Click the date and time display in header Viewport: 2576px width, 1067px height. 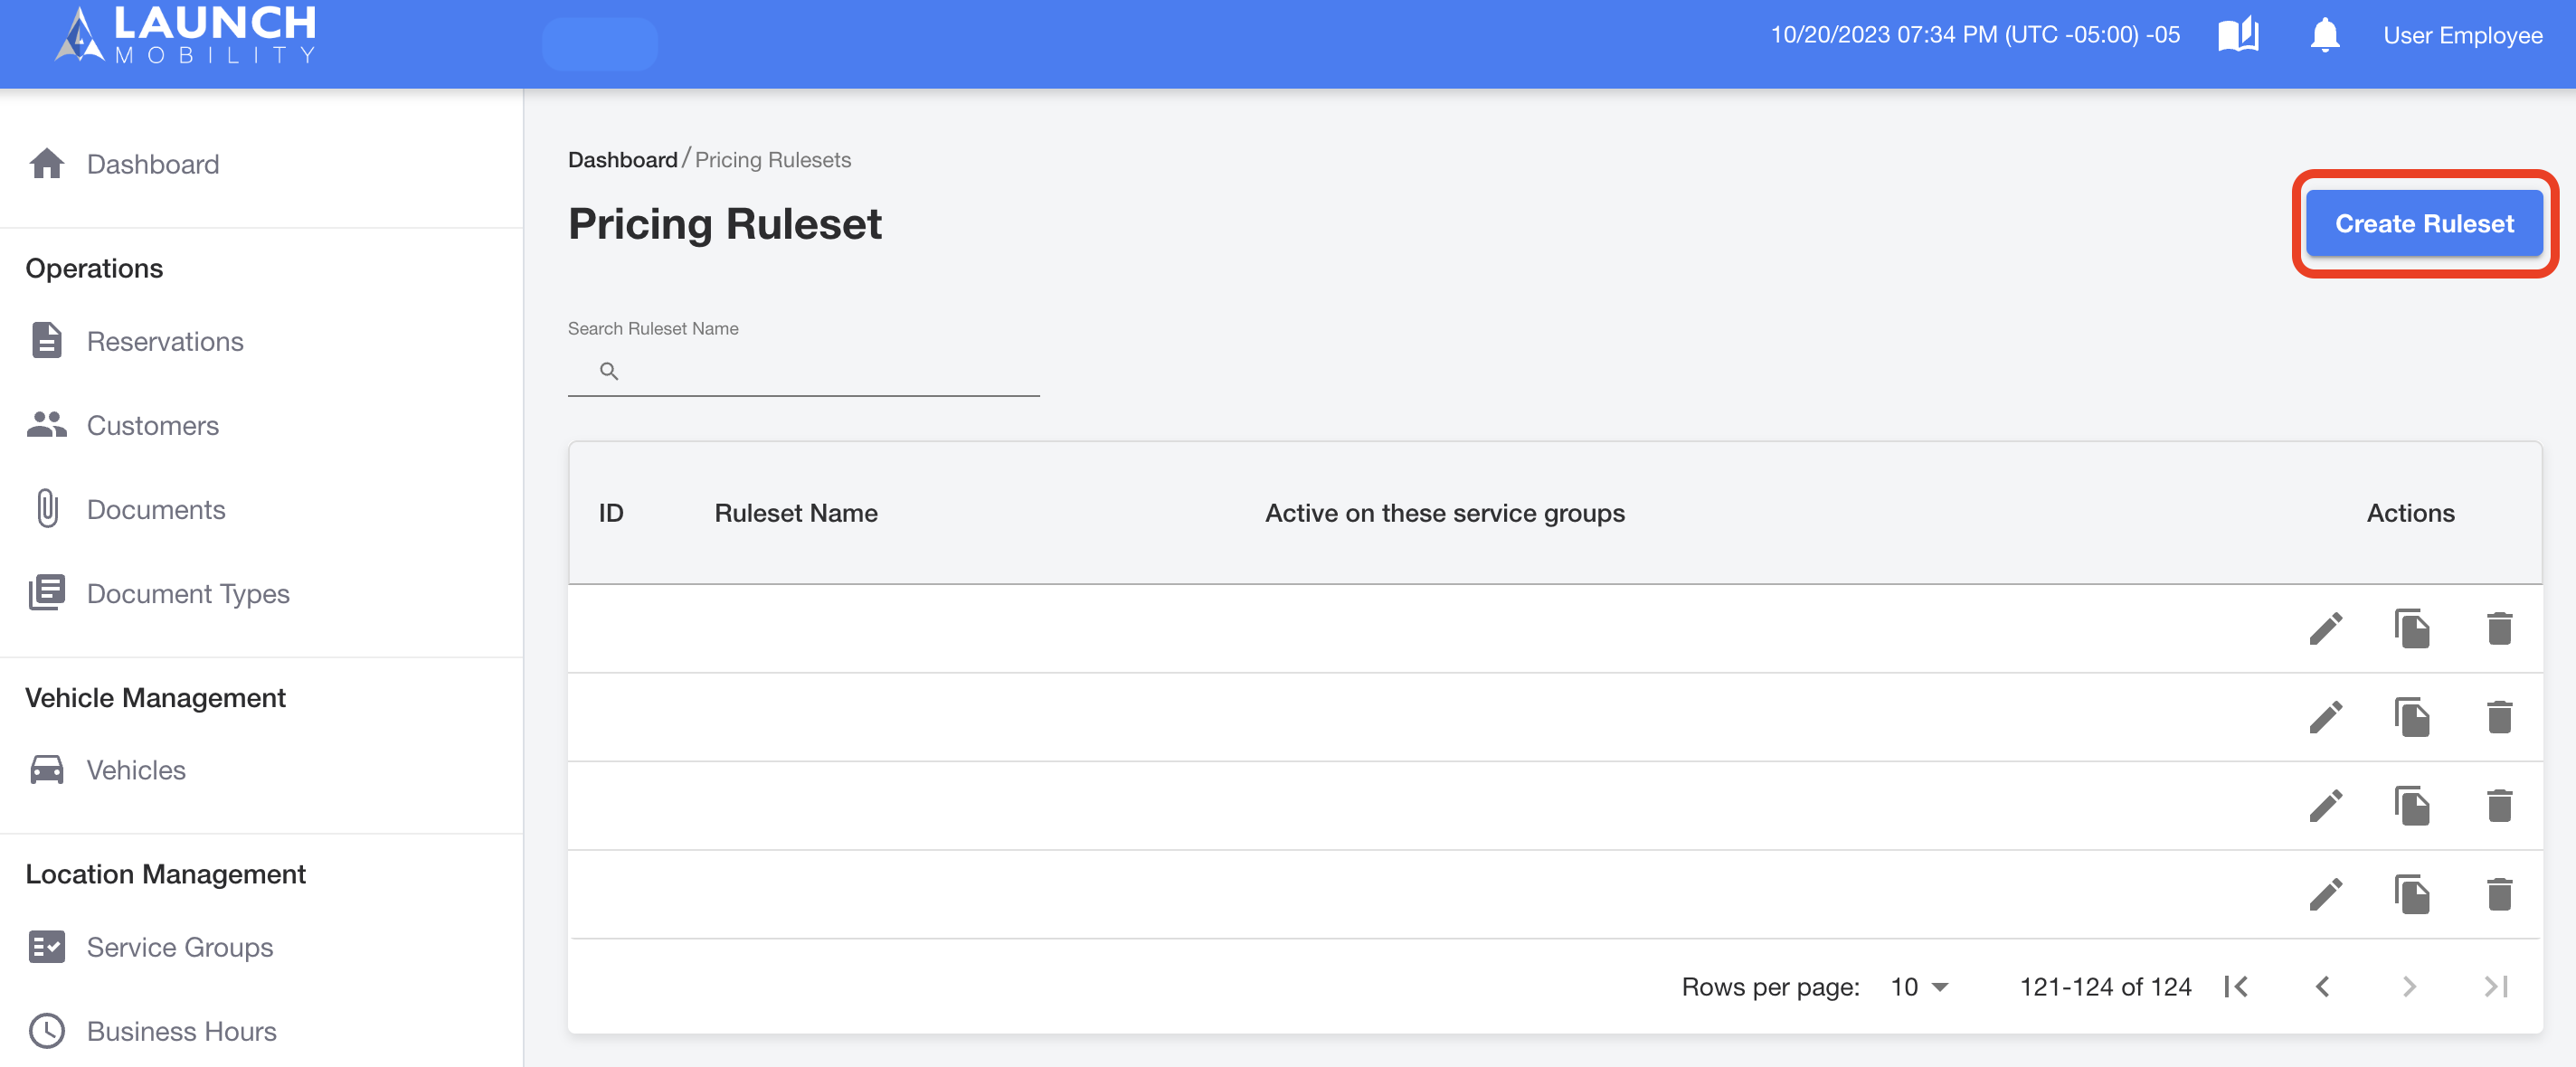tap(1975, 35)
